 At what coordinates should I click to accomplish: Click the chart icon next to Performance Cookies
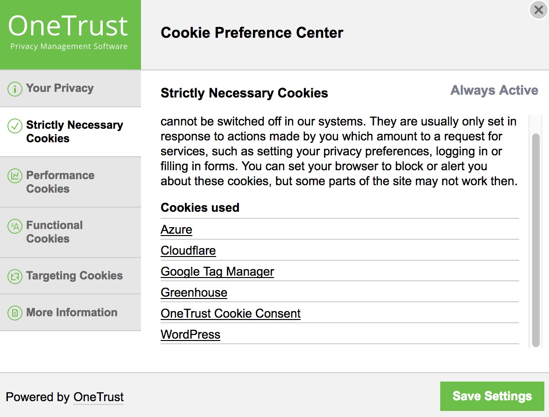click(x=14, y=176)
